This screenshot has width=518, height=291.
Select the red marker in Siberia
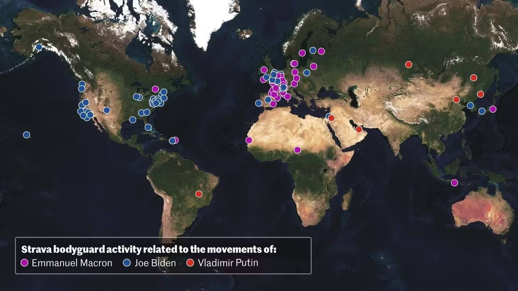click(409, 64)
